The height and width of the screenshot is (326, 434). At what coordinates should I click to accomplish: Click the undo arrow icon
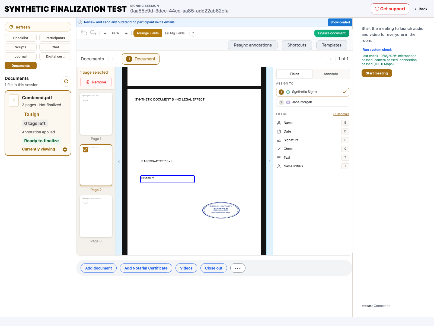[84, 33]
